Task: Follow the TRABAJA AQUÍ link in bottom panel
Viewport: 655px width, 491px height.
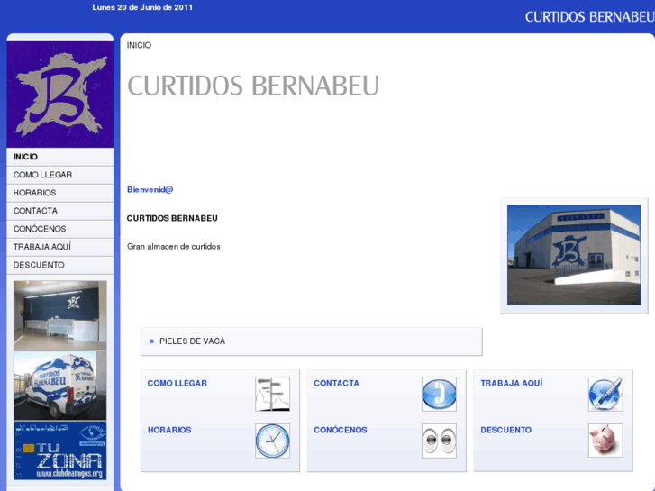Action: pos(512,383)
